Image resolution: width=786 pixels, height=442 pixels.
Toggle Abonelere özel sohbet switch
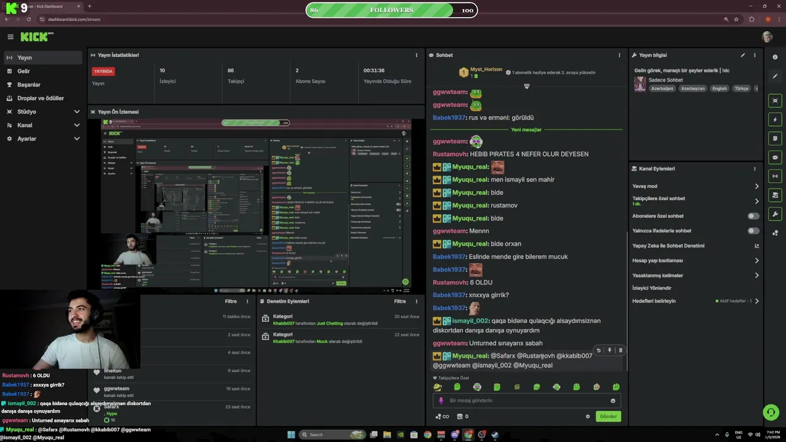click(753, 216)
